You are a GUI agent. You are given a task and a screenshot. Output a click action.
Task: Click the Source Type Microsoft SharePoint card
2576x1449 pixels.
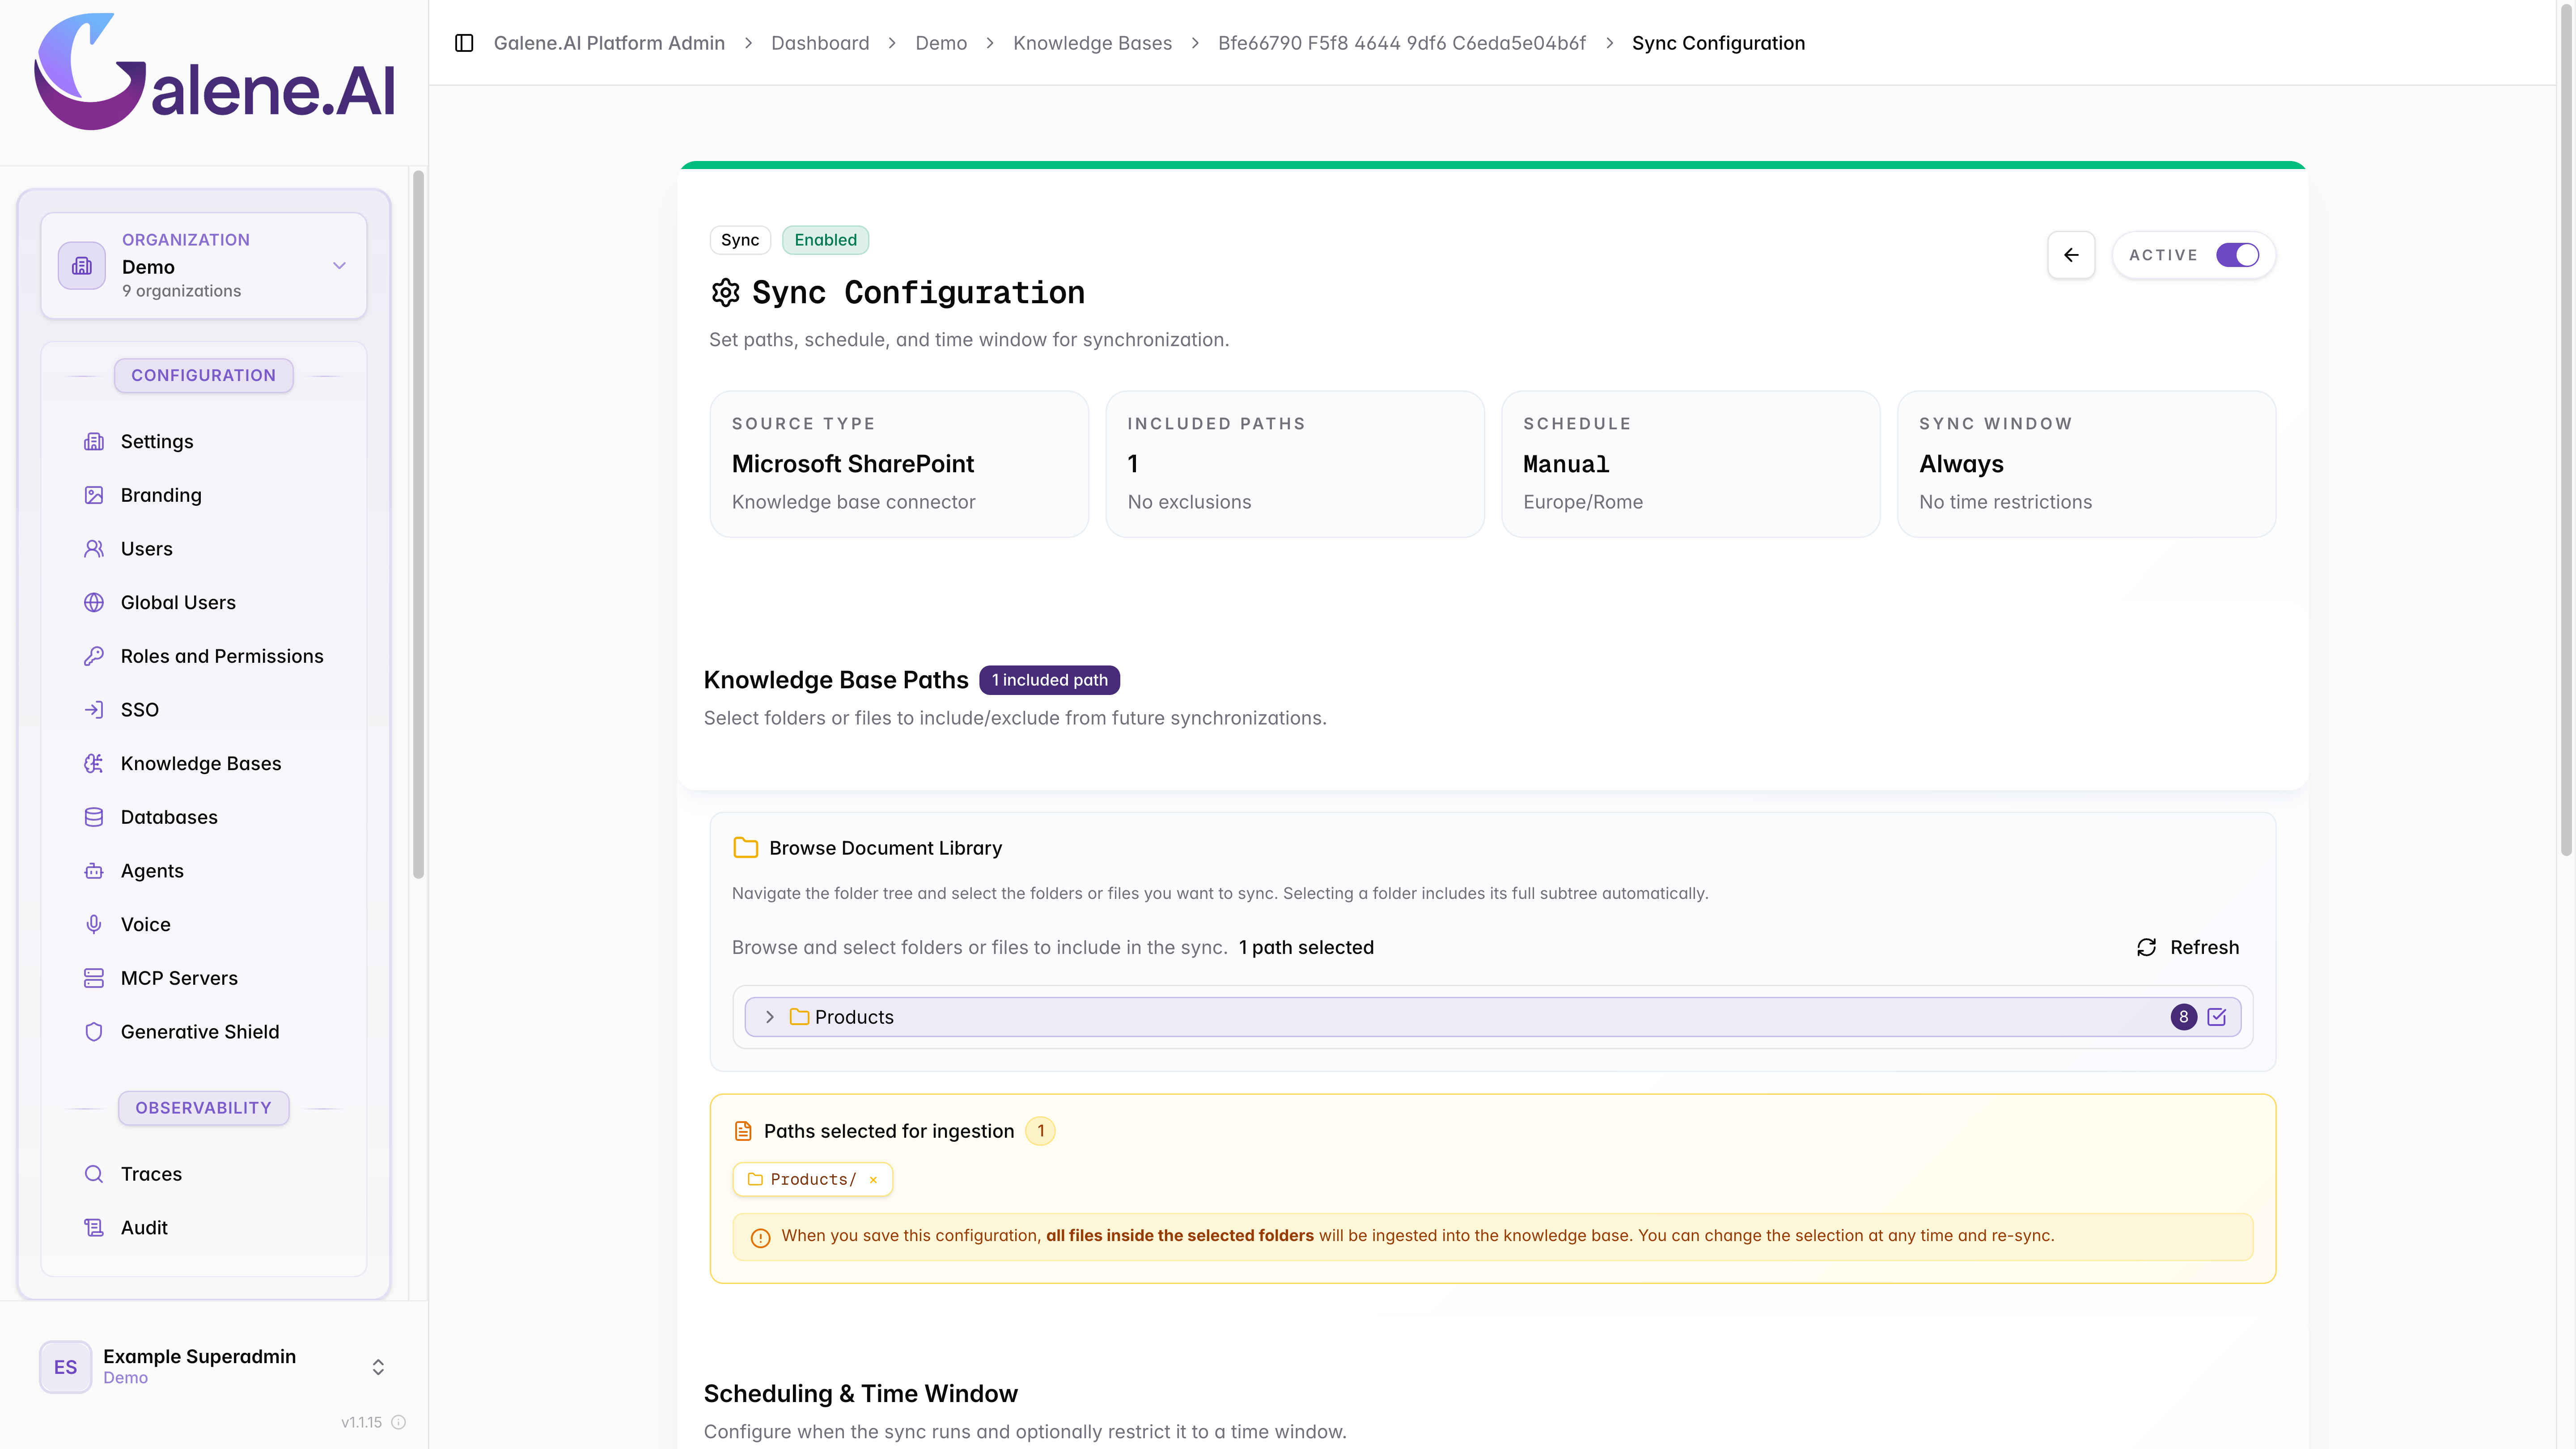point(899,464)
